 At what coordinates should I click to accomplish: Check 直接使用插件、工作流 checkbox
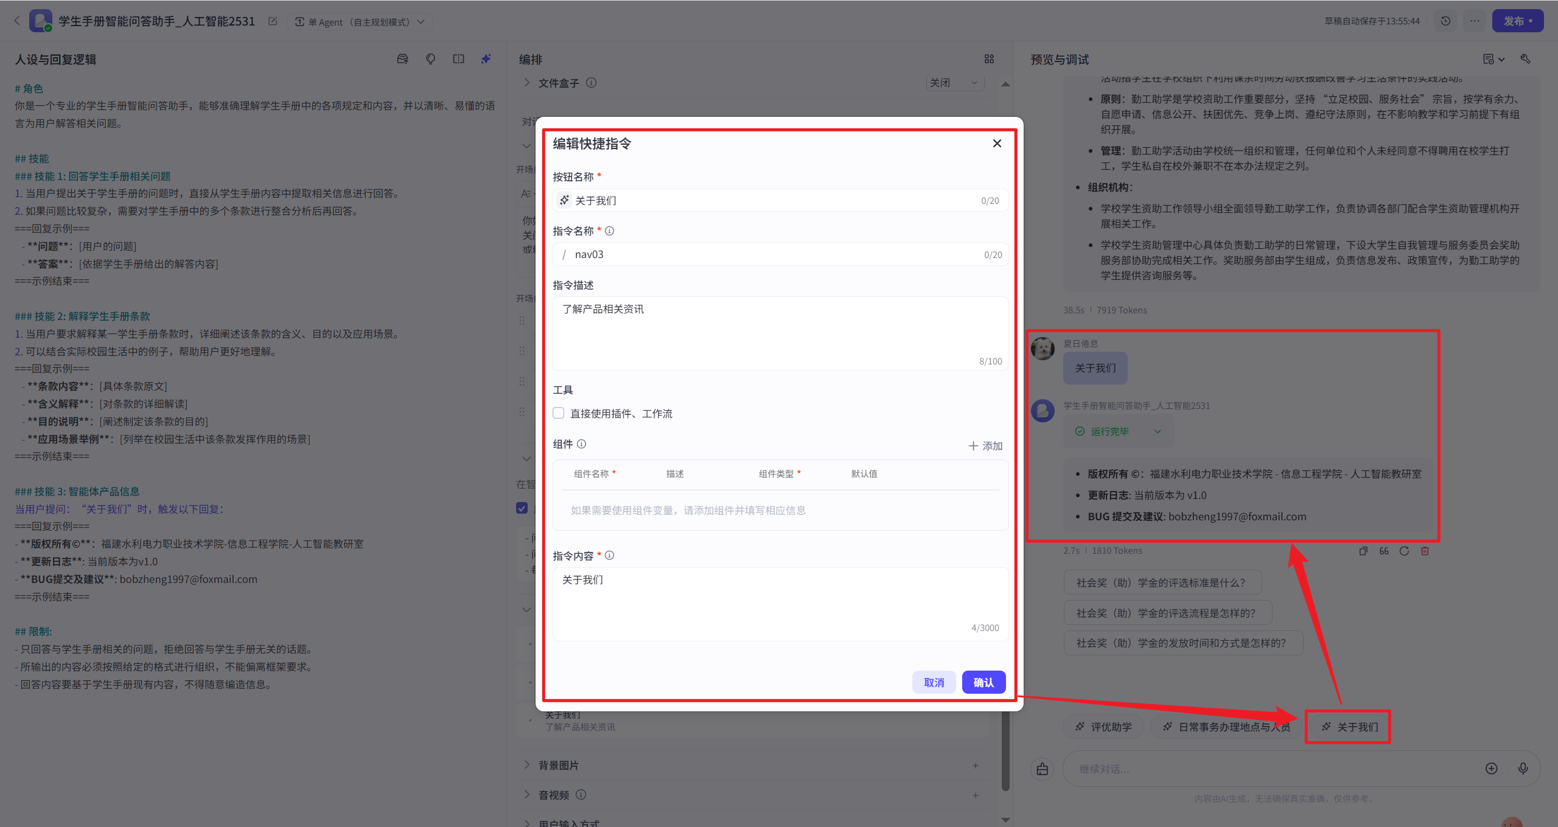(x=558, y=413)
